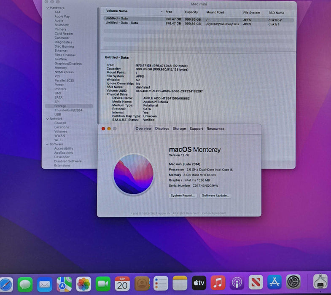Launch Apple TV from Dock
331x295 pixels.
point(199,283)
